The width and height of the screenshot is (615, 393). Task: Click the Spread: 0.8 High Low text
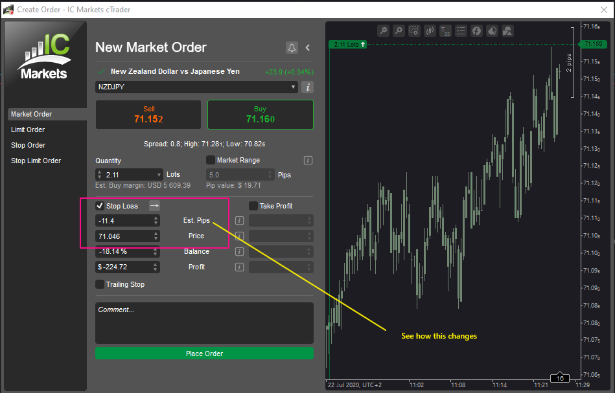[x=204, y=144]
